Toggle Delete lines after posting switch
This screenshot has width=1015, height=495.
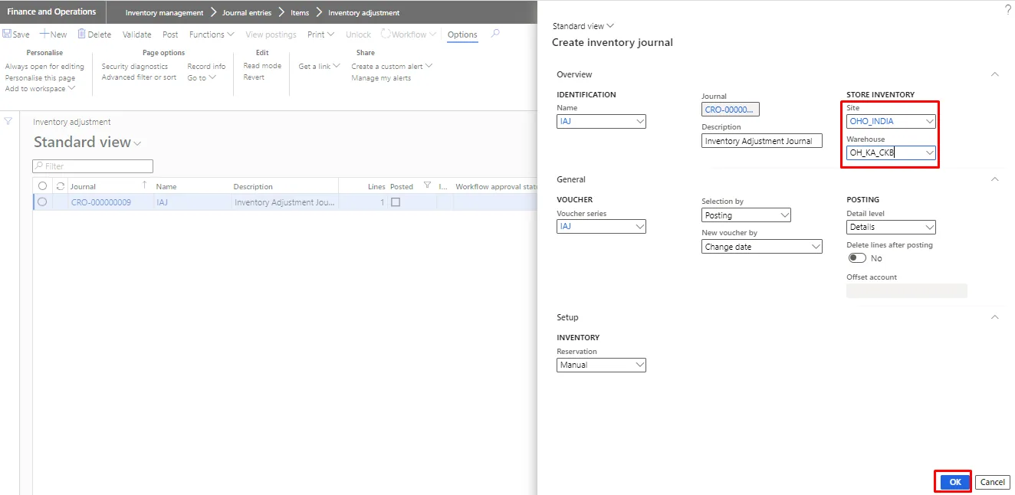click(857, 258)
